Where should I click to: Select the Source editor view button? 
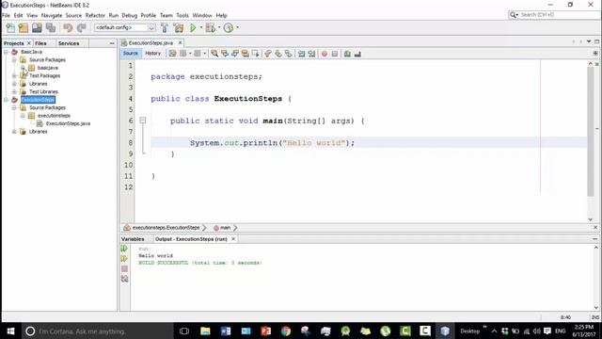[131, 54]
